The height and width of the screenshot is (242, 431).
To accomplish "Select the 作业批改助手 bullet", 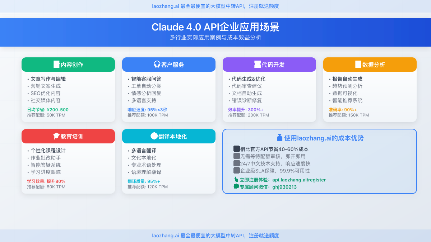I will (x=44, y=158).
